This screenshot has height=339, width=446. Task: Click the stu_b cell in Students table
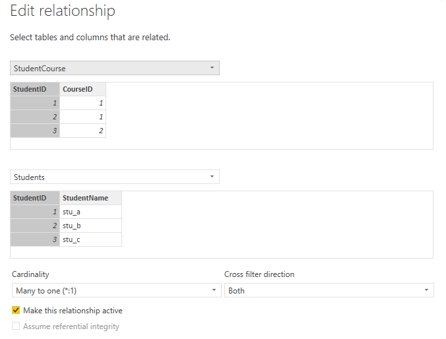[91, 226]
